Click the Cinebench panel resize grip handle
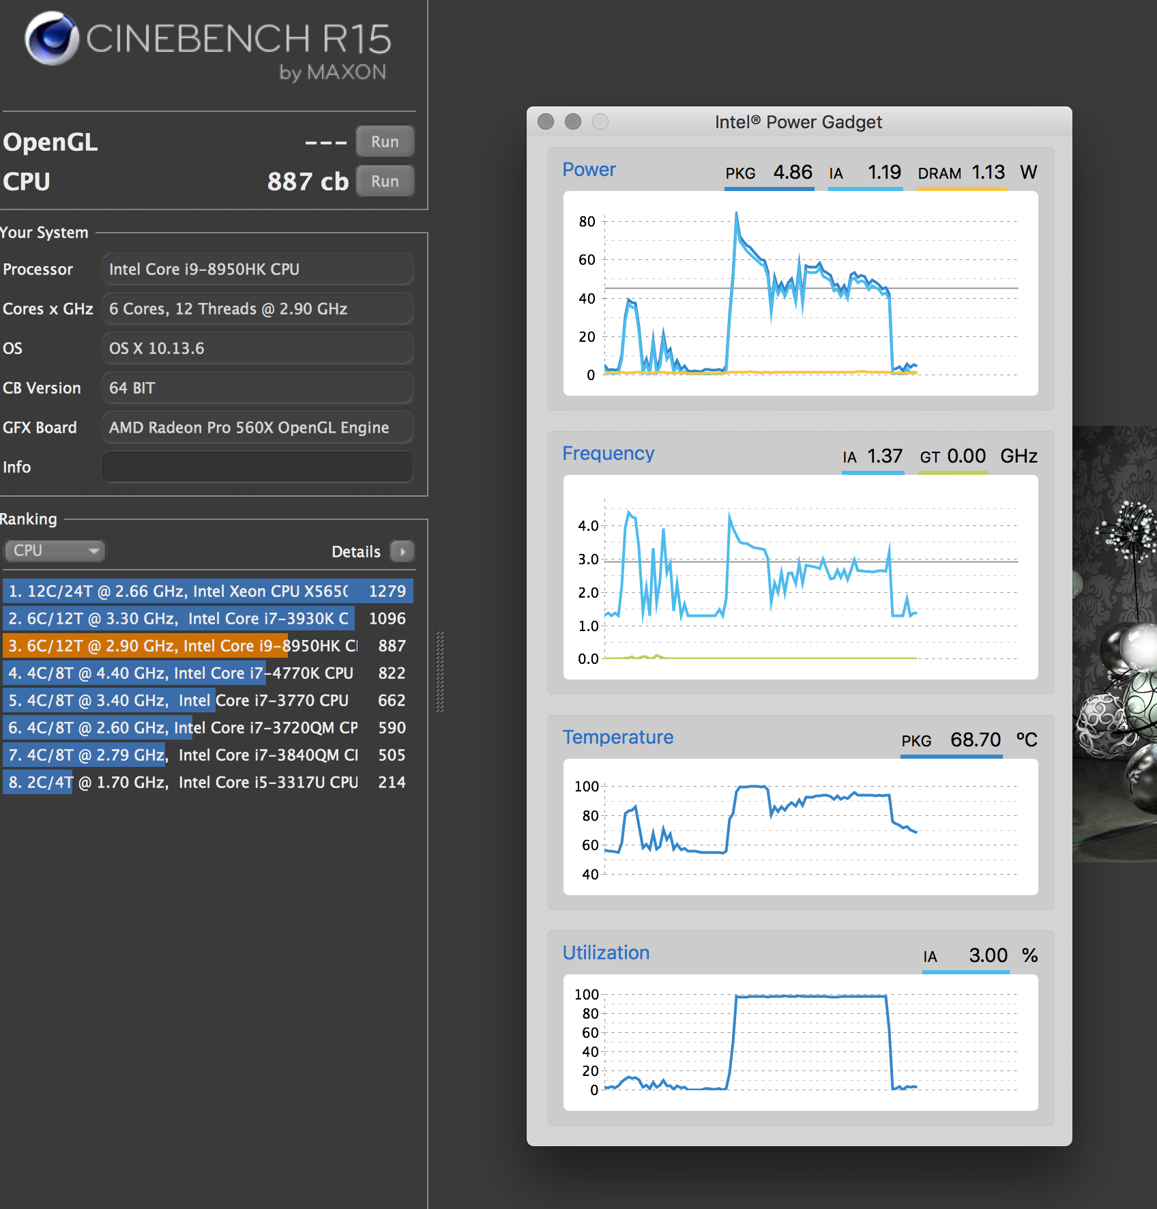Image resolution: width=1157 pixels, height=1209 pixels. coord(440,672)
